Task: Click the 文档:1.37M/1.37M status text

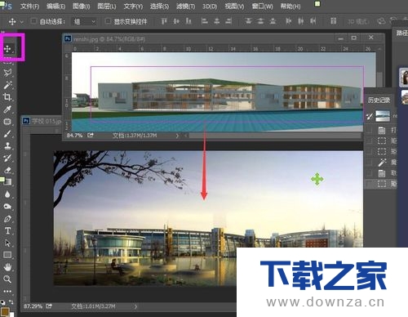Action: pos(135,135)
